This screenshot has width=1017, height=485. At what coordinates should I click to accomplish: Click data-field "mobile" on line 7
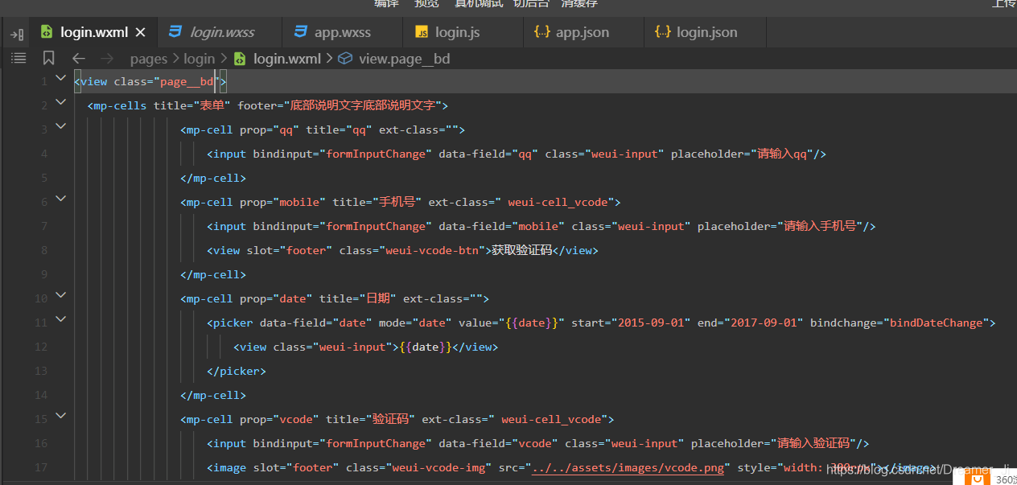[538, 226]
